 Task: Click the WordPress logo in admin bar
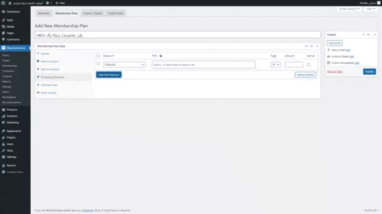[3, 3]
